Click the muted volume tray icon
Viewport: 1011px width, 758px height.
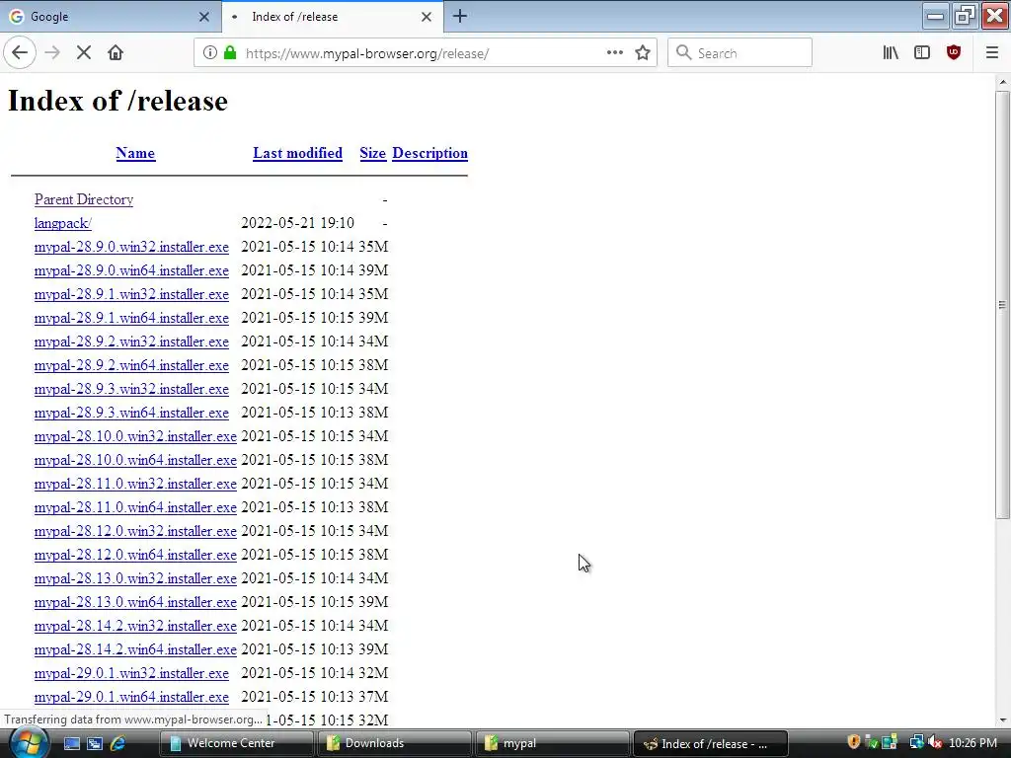point(935,742)
